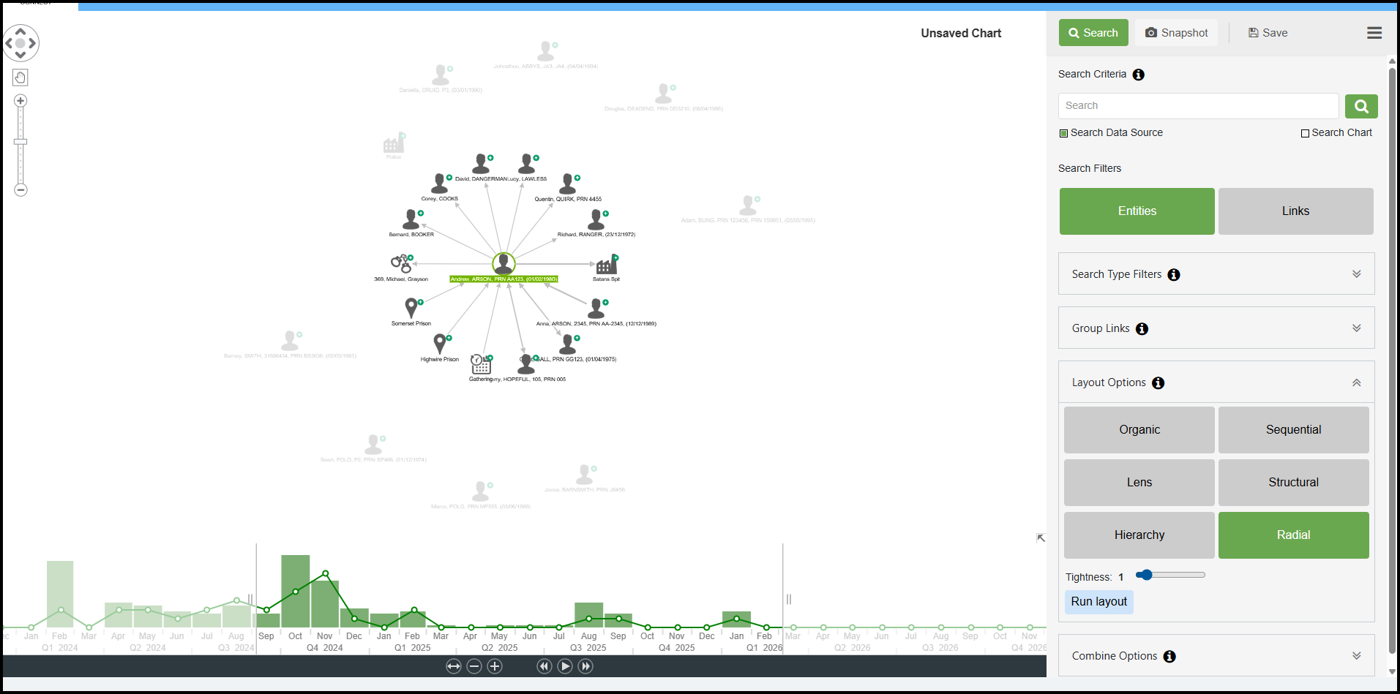
Task: Select the Satans Spit factory node
Action: tap(607, 265)
